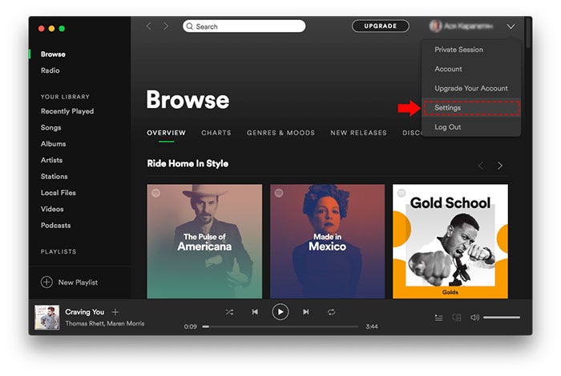
Task: Go forward with navigation arrow
Action: (166, 26)
